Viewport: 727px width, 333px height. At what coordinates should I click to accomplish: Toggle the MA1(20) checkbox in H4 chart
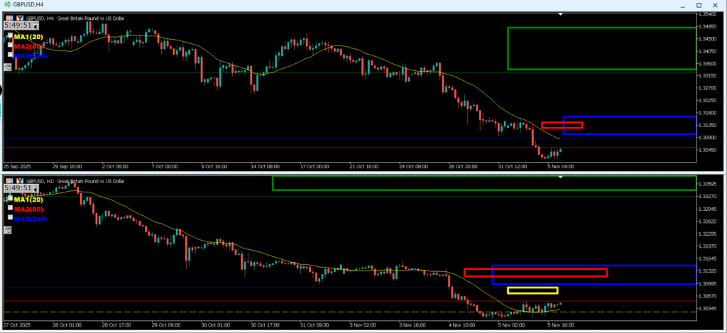pyautogui.click(x=11, y=36)
